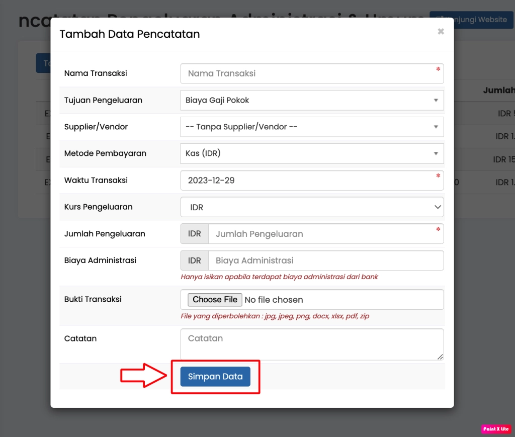This screenshot has width=515, height=437.
Task: Click the Biaya Administrasi input field
Action: pos(325,260)
